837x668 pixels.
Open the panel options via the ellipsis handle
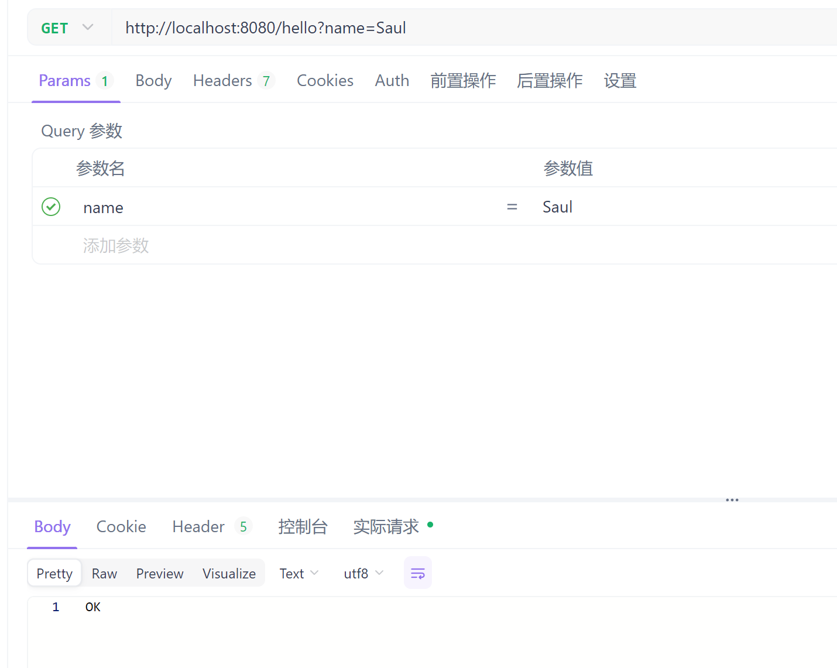tap(732, 499)
